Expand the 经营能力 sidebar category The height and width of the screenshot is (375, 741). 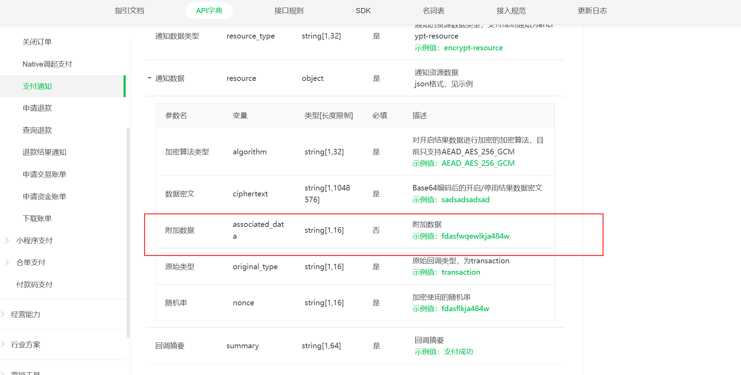click(x=25, y=314)
